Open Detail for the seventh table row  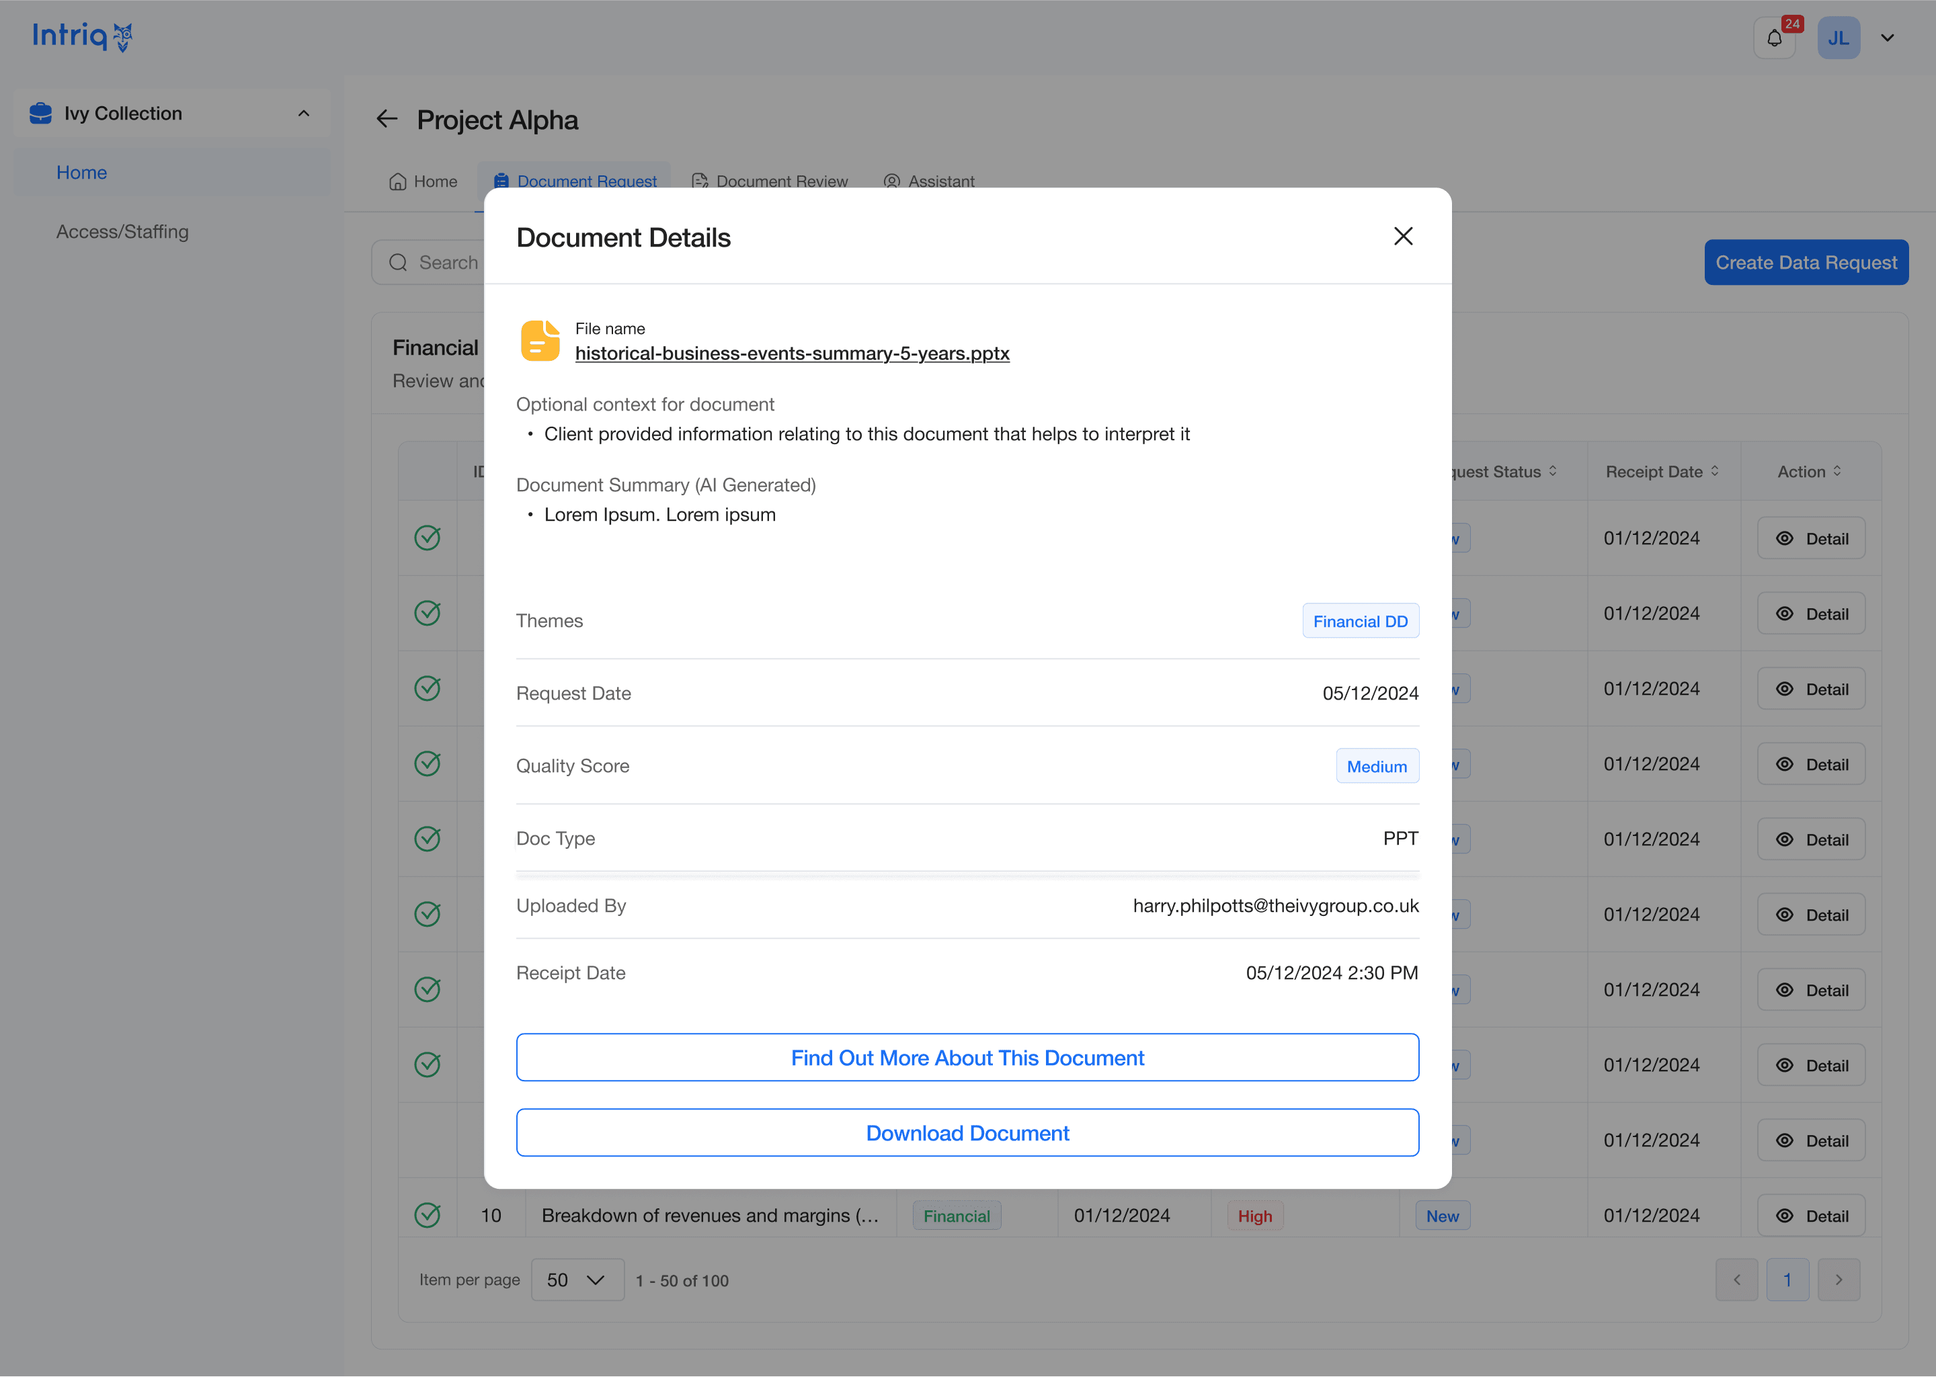pyautogui.click(x=1810, y=991)
